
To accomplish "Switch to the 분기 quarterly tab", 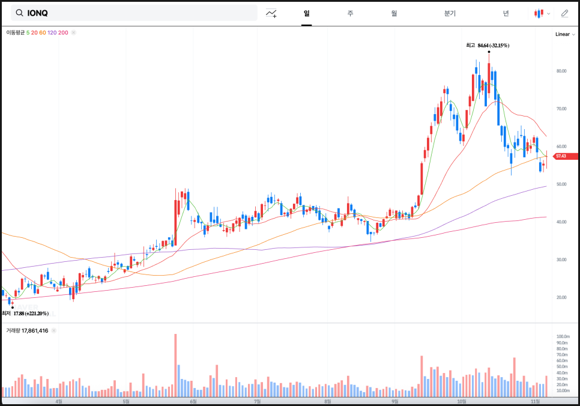I will (450, 13).
